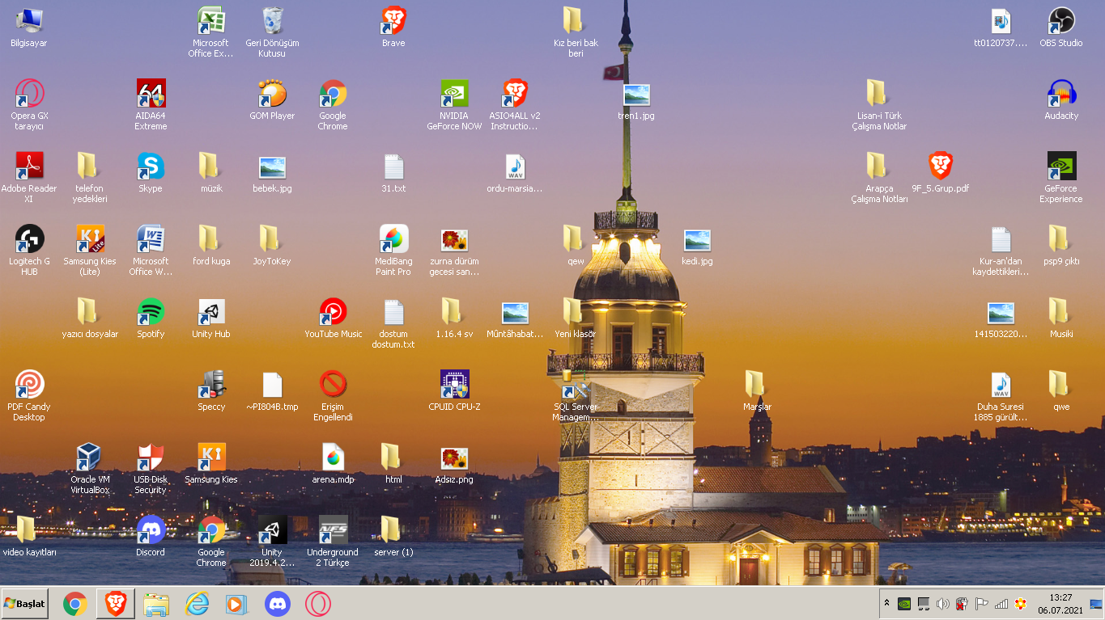
Task: Select the YouTube Music shortcut
Action: point(333,313)
